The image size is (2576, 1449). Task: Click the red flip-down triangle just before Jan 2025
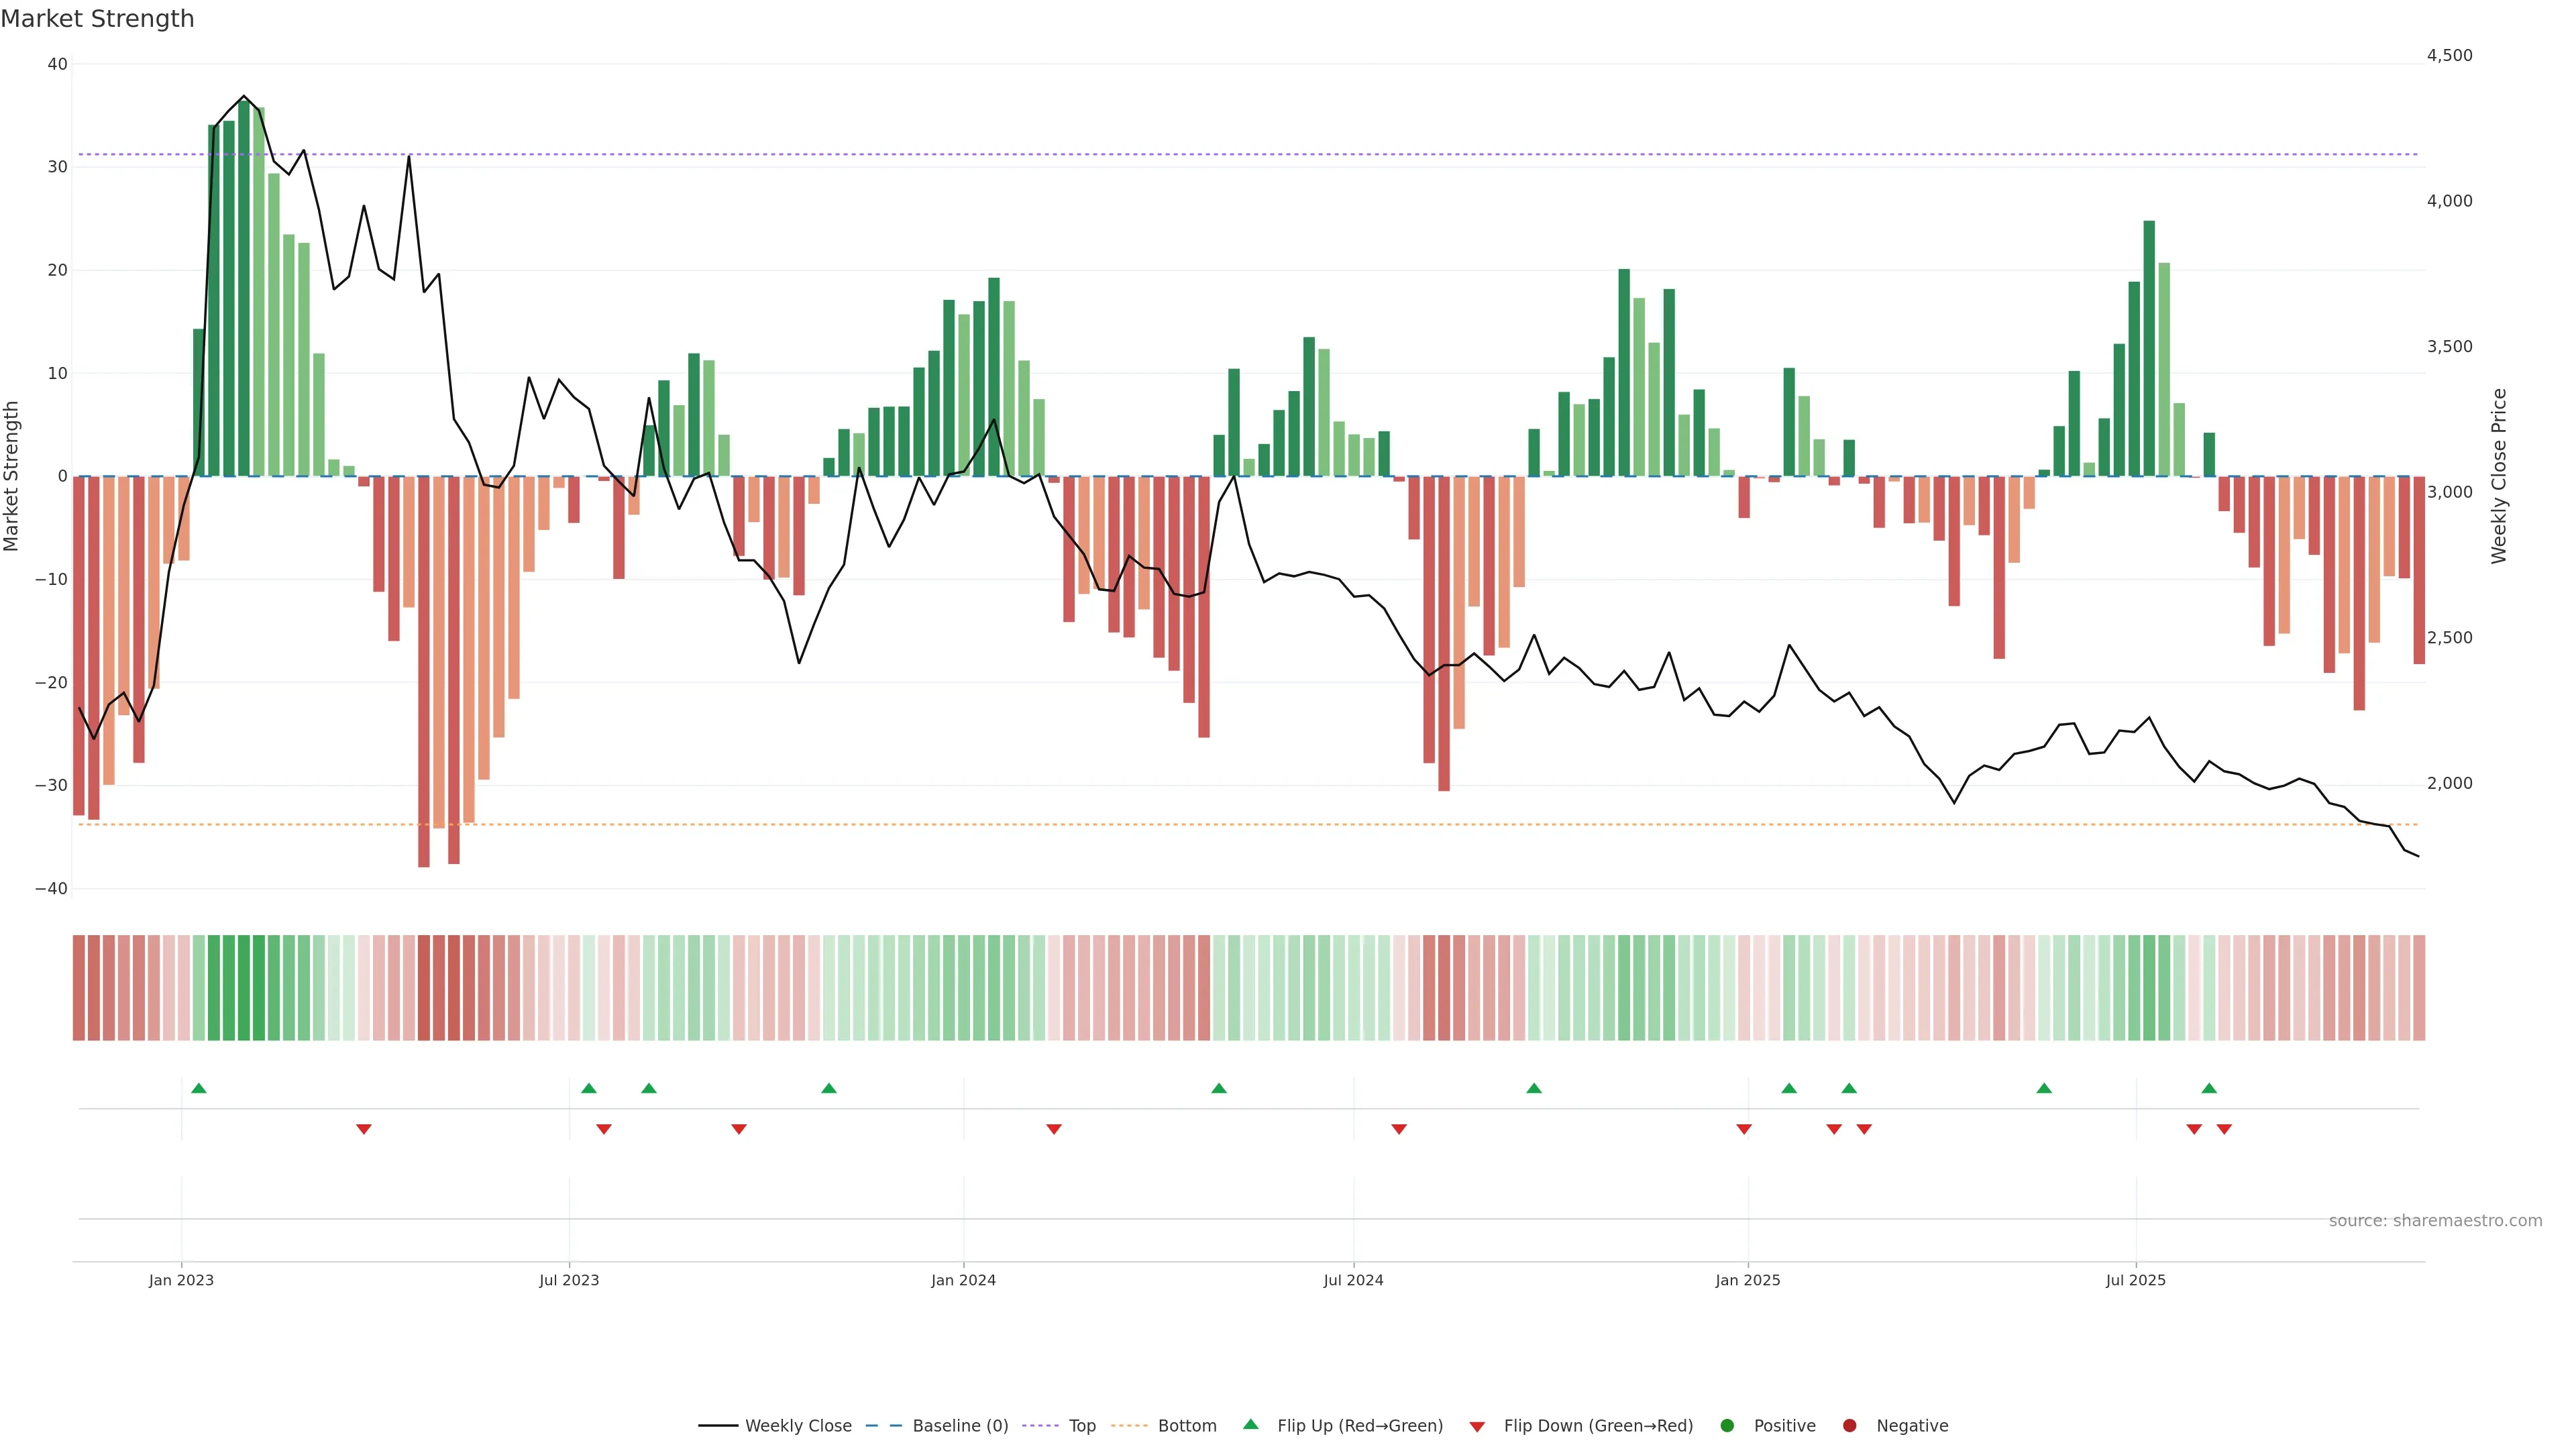(x=1744, y=1129)
